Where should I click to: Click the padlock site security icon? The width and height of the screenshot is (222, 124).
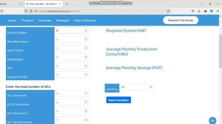(31, 11)
